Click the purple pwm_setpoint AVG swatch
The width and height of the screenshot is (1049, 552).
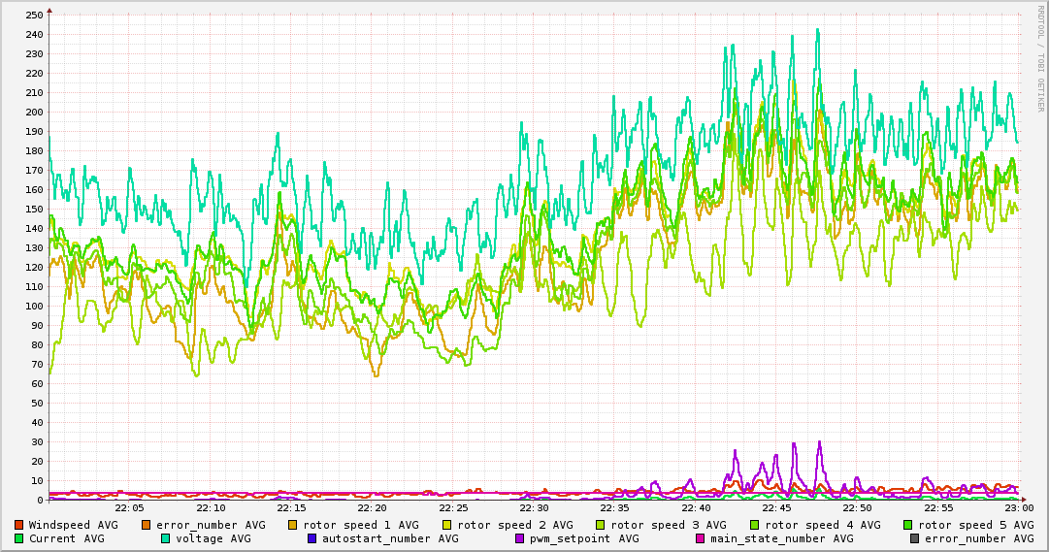(x=520, y=538)
